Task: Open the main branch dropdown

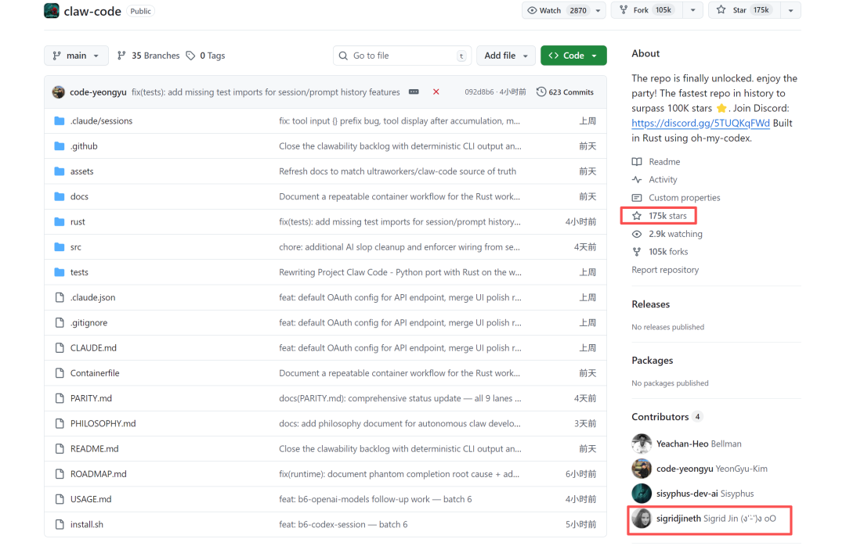Action: 77,56
